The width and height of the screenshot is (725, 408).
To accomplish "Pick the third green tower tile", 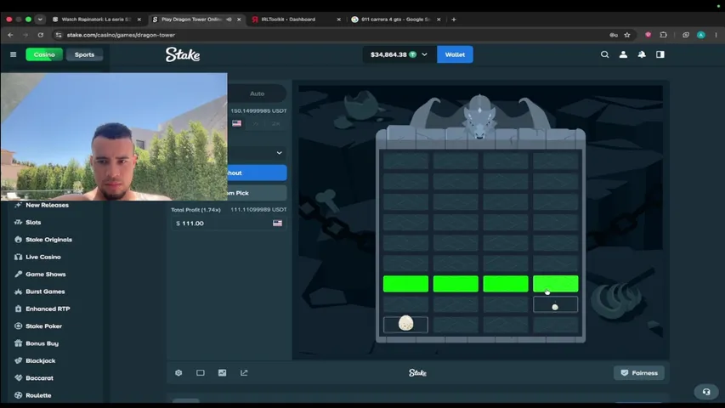I will 506,284.
